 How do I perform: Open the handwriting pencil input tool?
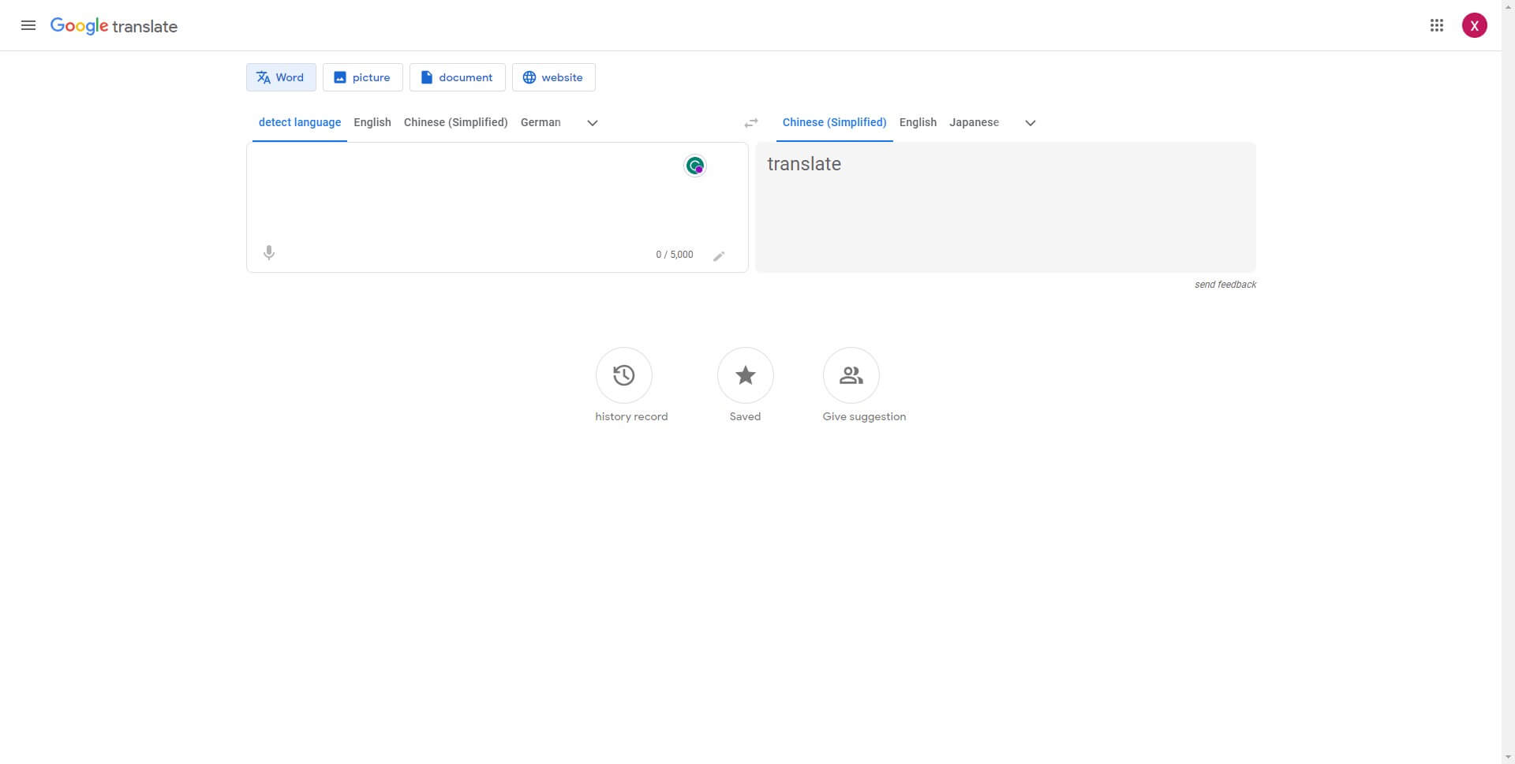point(719,255)
